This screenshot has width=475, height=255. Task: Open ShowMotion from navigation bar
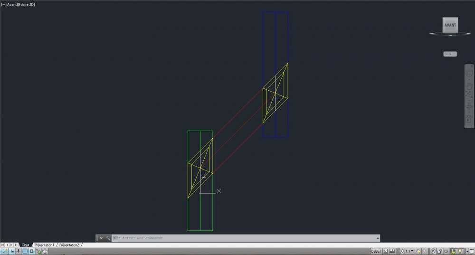(x=469, y=118)
